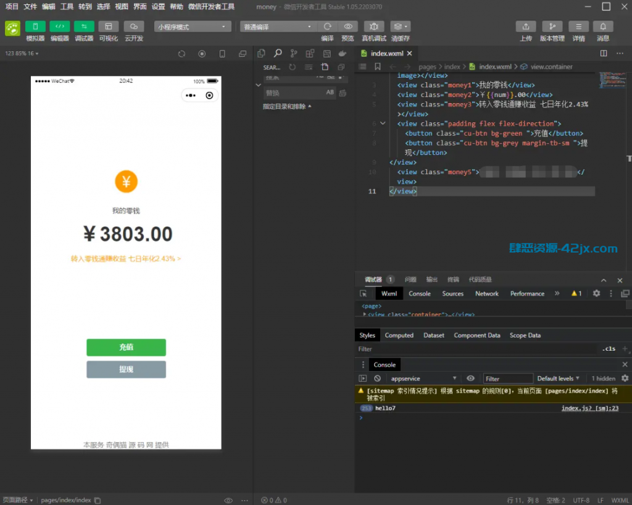632x505 pixels.
Task: Open the appservice context dropdown
Action: tap(423, 378)
